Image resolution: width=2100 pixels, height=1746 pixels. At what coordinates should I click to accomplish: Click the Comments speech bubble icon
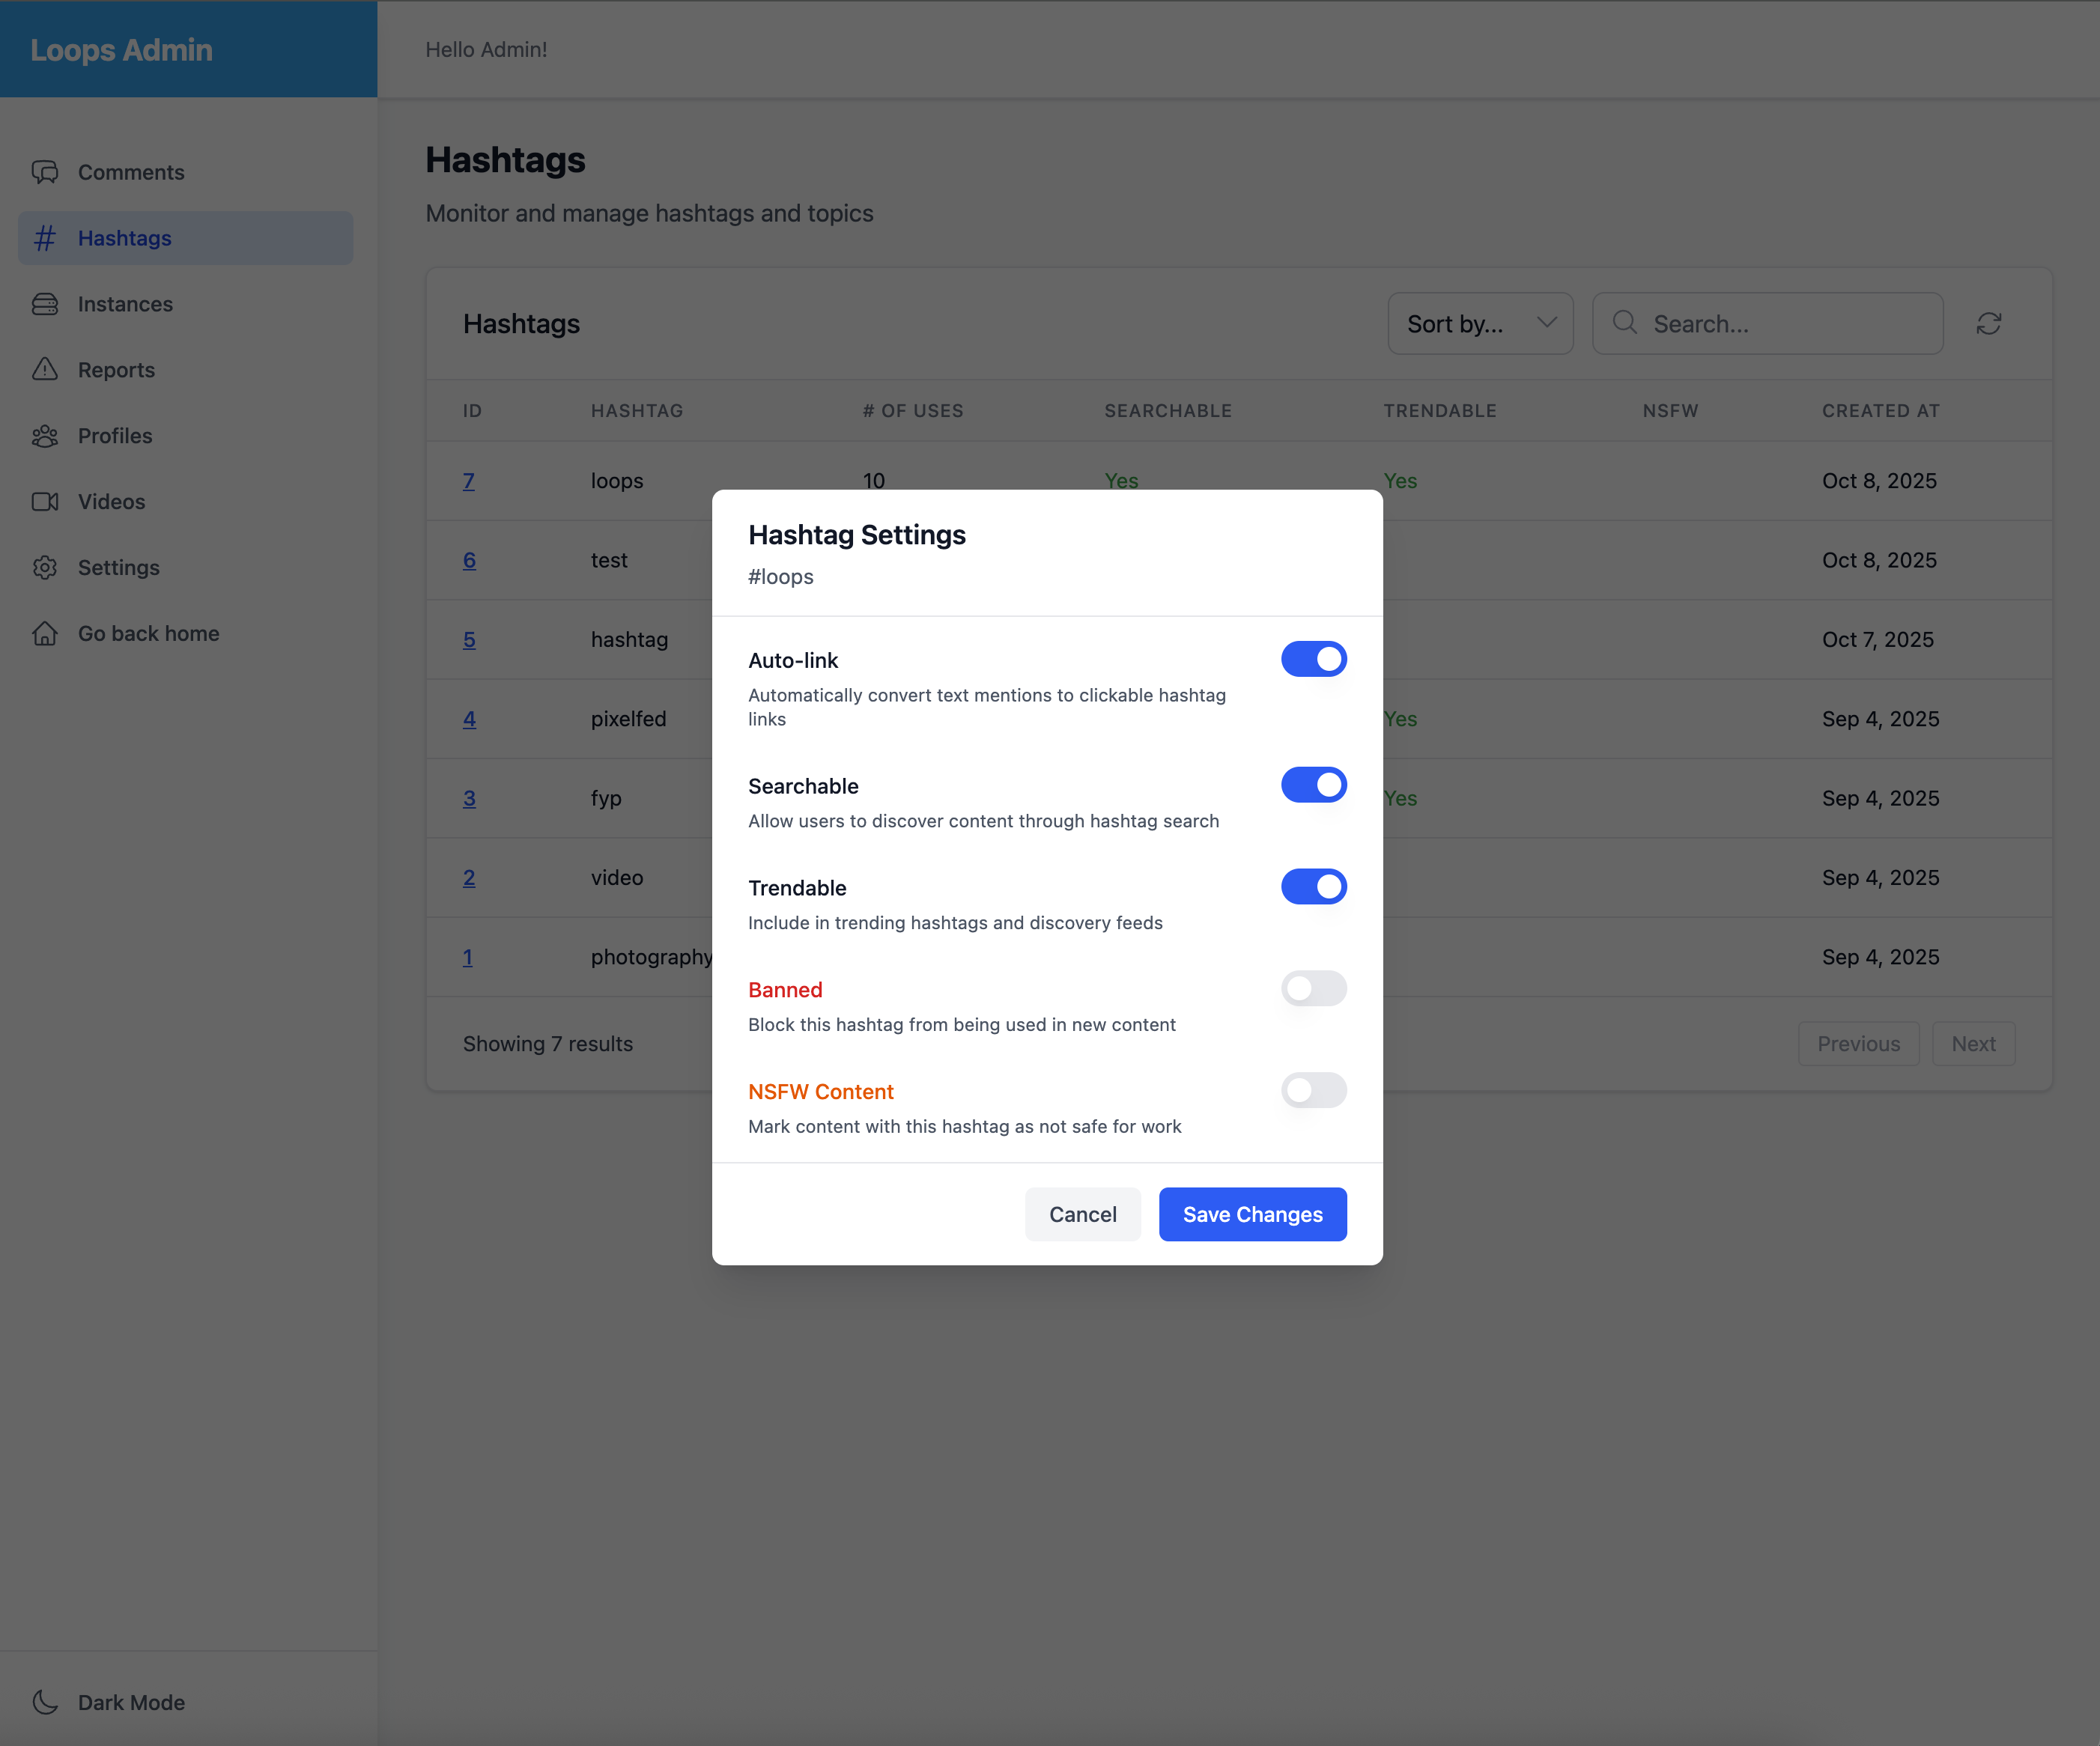coord(45,172)
